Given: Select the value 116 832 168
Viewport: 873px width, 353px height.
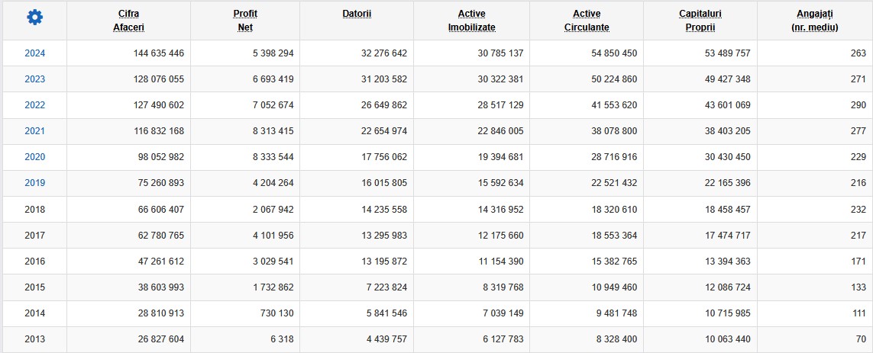Looking at the screenshot, I should (159, 131).
